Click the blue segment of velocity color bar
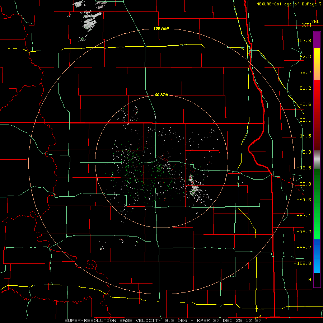323x323 pixels. pyautogui.click(x=317, y=256)
